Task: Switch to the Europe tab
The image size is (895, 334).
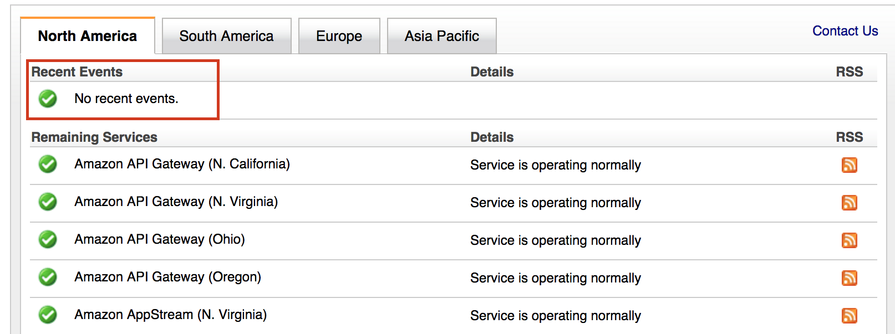Action: (x=339, y=36)
